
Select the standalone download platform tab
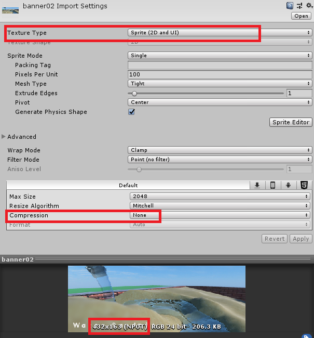(257, 185)
